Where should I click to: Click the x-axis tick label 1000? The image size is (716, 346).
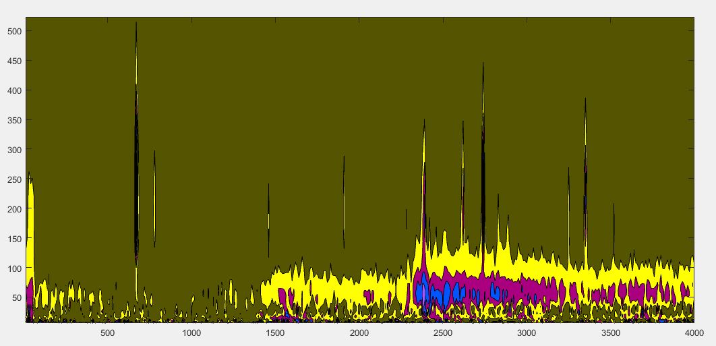191,333
